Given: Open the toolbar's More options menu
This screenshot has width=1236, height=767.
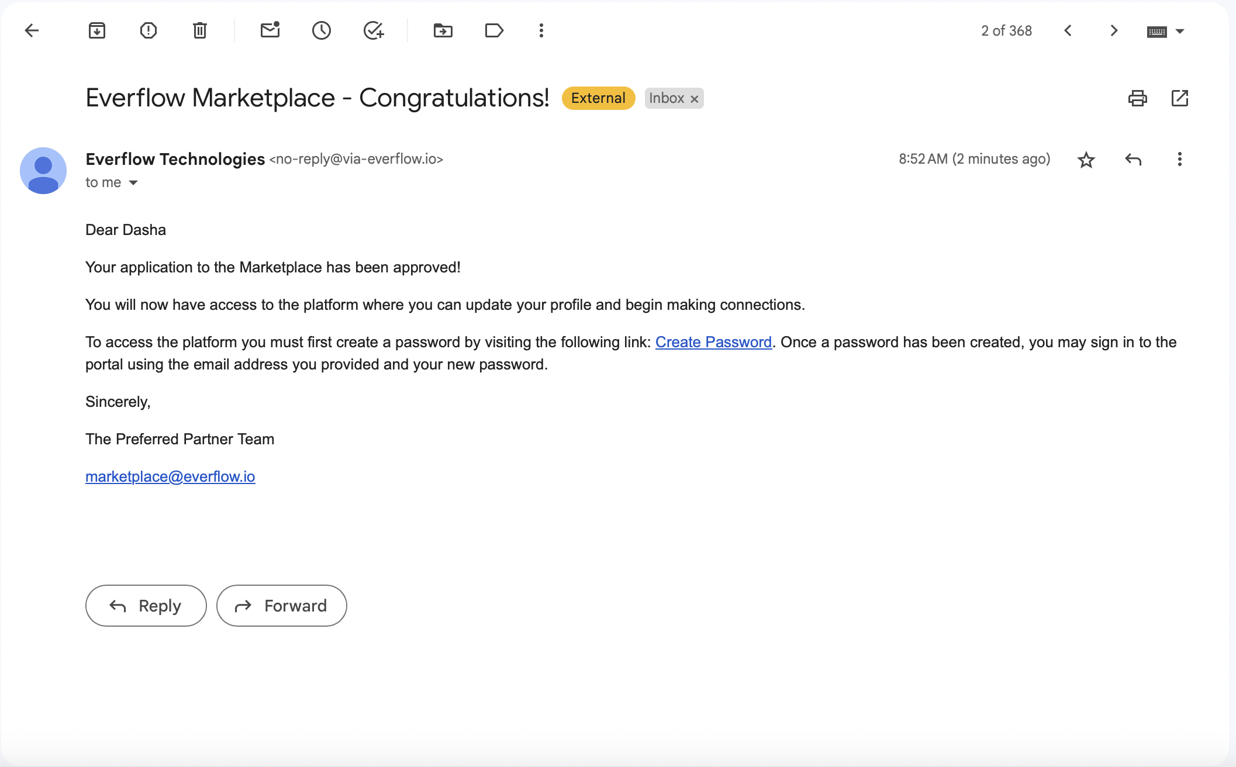Looking at the screenshot, I should point(541,30).
